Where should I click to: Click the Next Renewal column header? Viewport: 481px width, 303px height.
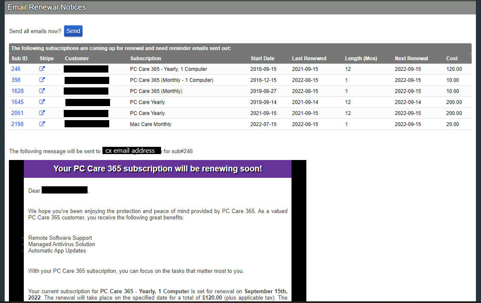pos(411,59)
